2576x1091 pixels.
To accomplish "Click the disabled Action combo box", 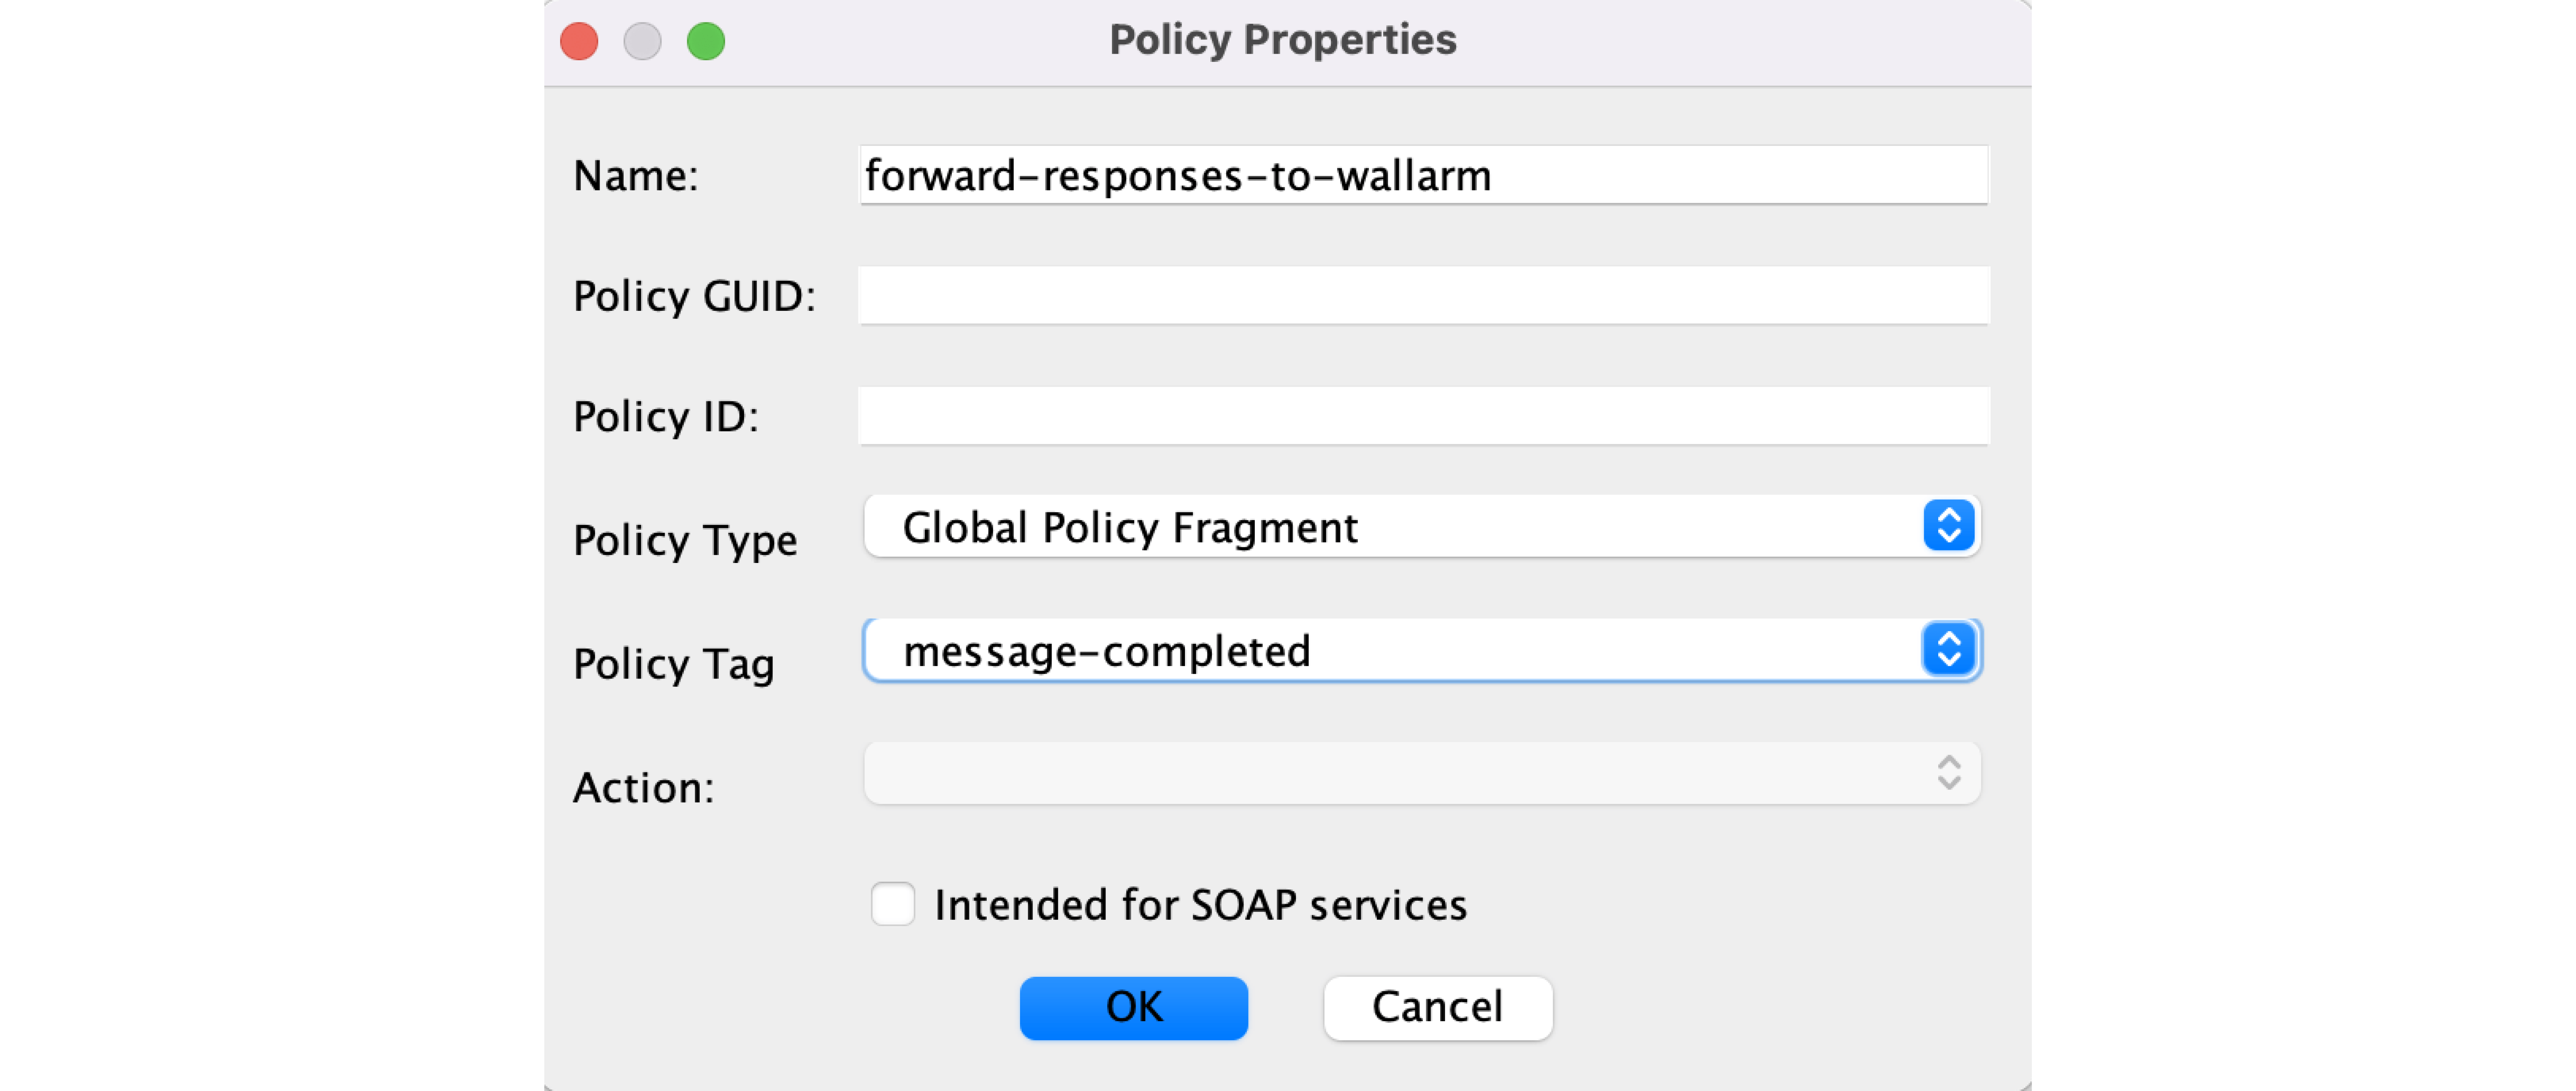I will (x=1390, y=773).
